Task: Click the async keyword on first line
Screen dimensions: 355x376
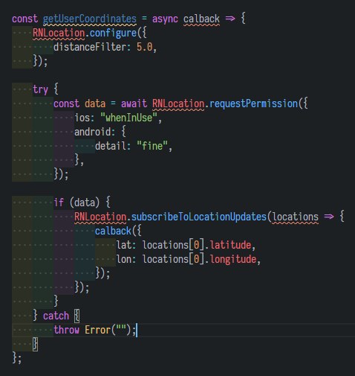Action: point(165,19)
